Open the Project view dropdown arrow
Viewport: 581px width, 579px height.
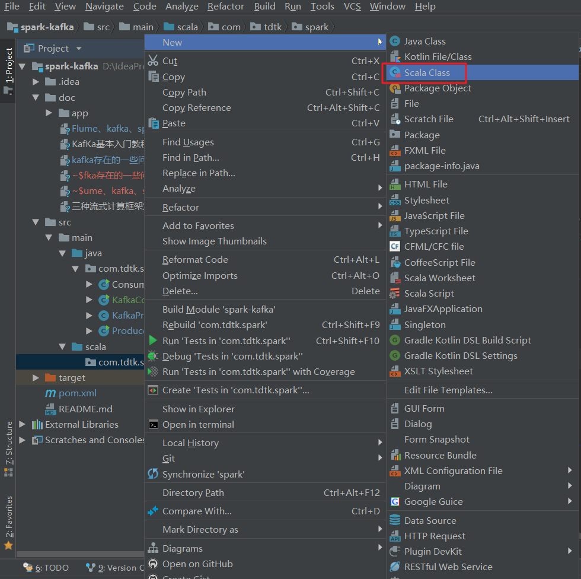[78, 49]
